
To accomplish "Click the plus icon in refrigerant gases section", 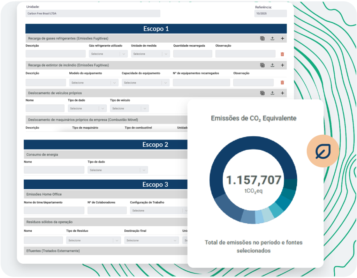I will click(x=282, y=38).
